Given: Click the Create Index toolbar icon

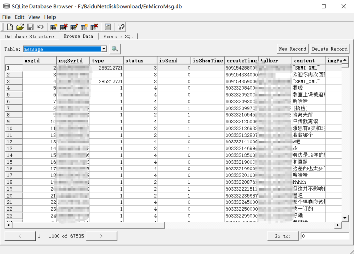Looking at the screenshot, I should (x=84, y=27).
